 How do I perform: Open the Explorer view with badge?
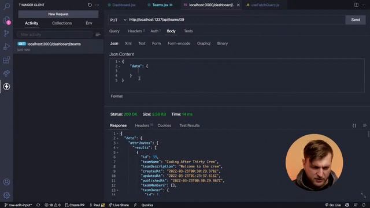pos(6,20)
